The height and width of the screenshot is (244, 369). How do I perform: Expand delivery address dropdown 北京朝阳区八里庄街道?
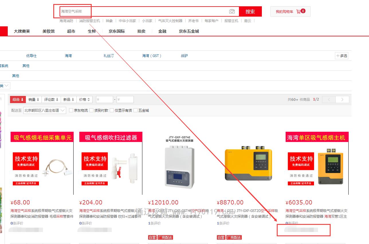pyautogui.click(x=45, y=110)
